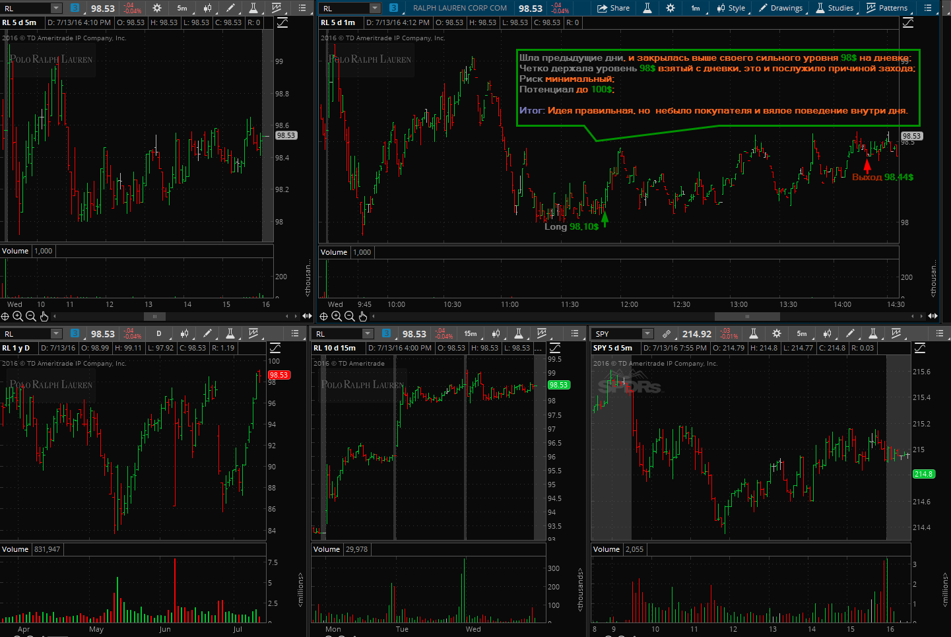Click crosshair pan icon below top-left chart

pos(5,316)
